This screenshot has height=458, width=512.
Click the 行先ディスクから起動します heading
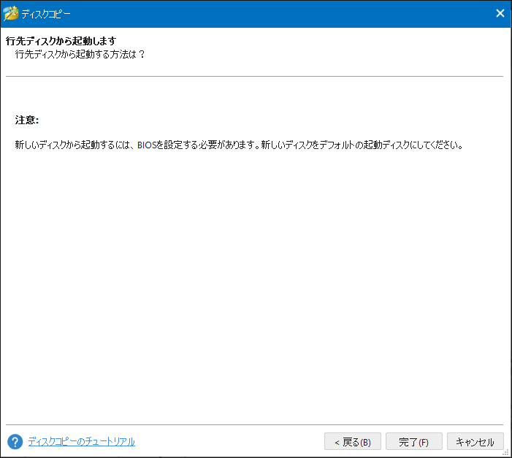[61, 41]
